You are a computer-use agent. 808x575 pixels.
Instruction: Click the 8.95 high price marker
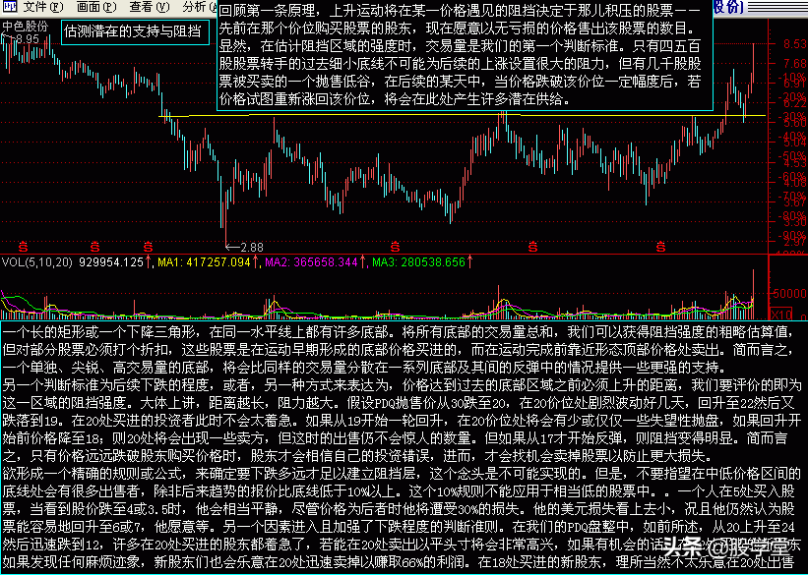coord(28,39)
